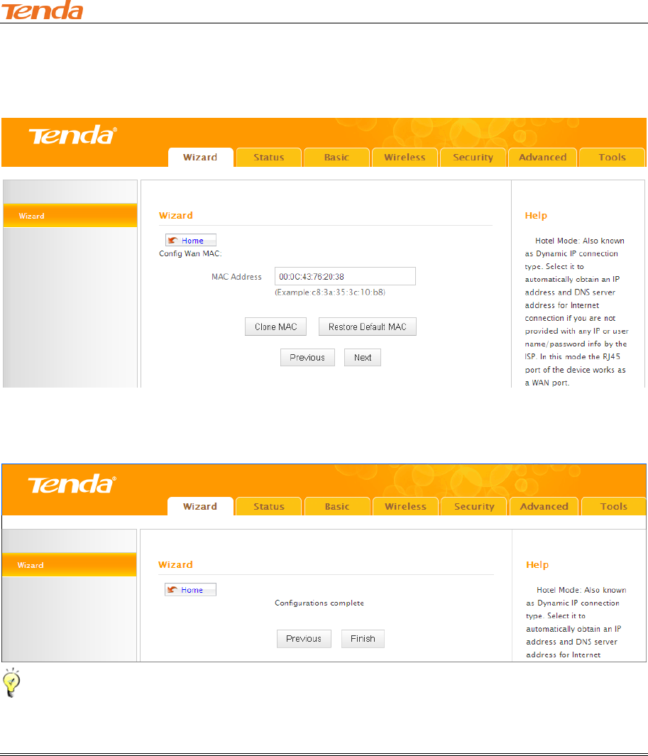648x756 pixels.
Task: Click the 'MAC Address' field label
Action: 236,277
